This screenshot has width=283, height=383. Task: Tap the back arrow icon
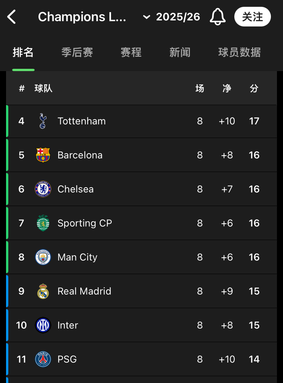(x=12, y=17)
